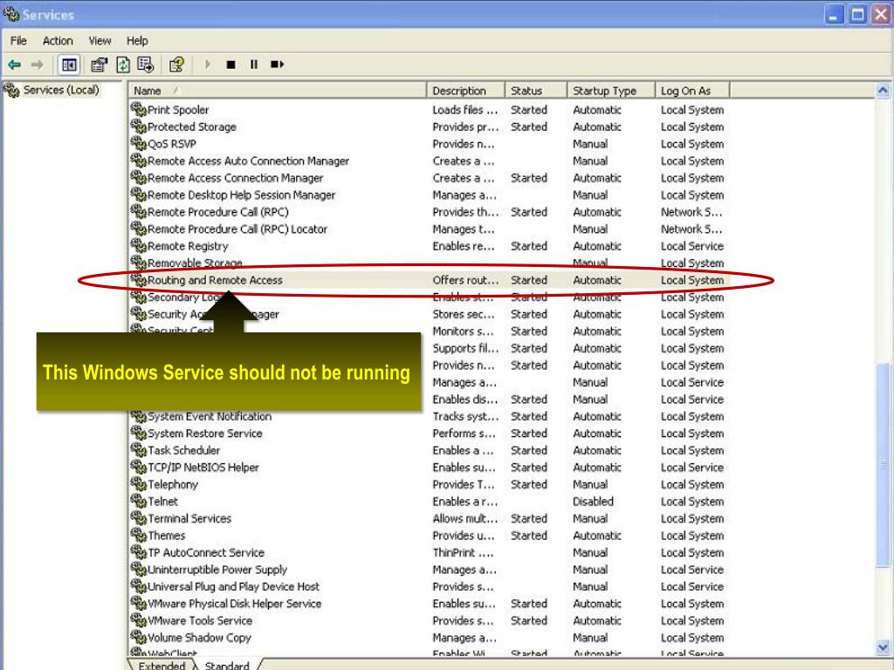Open Properties from the toolbar icon
The height and width of the screenshot is (670, 894).
(100, 65)
